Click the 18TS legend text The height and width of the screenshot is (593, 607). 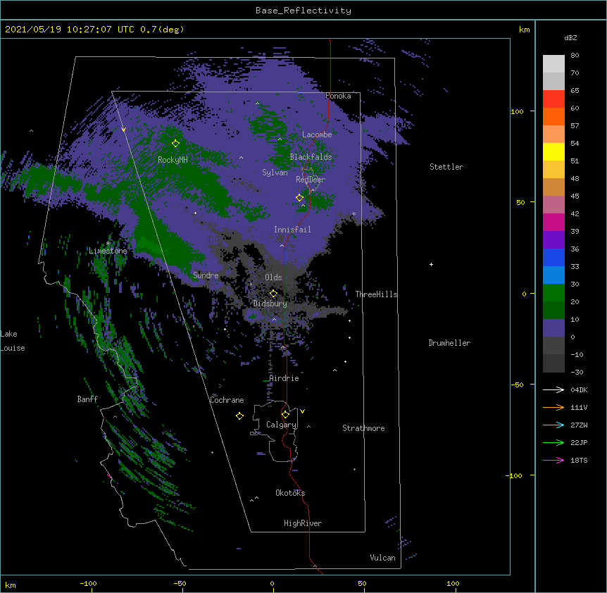579,460
